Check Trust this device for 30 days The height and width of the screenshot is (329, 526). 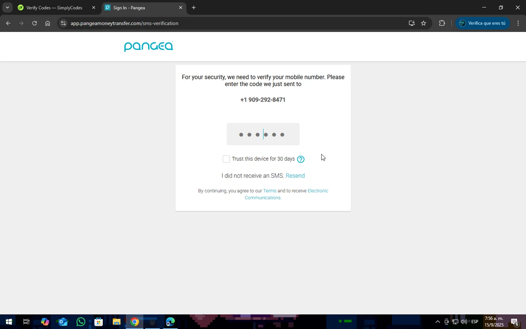pos(226,159)
